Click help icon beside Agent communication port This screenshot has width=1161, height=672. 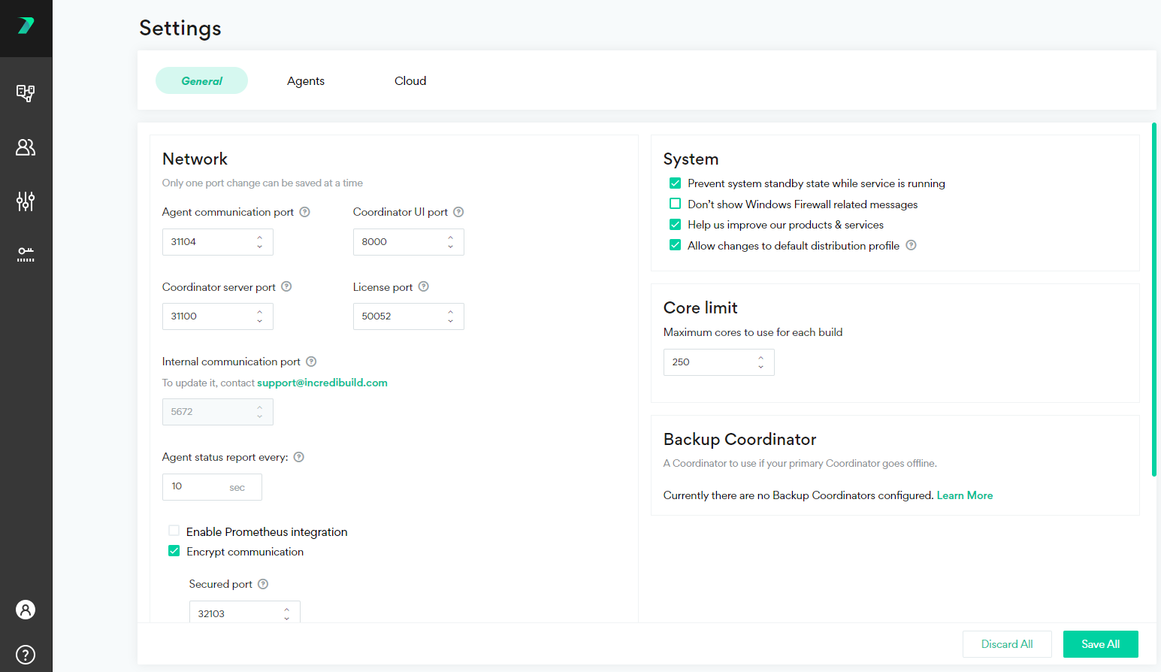[x=305, y=212]
